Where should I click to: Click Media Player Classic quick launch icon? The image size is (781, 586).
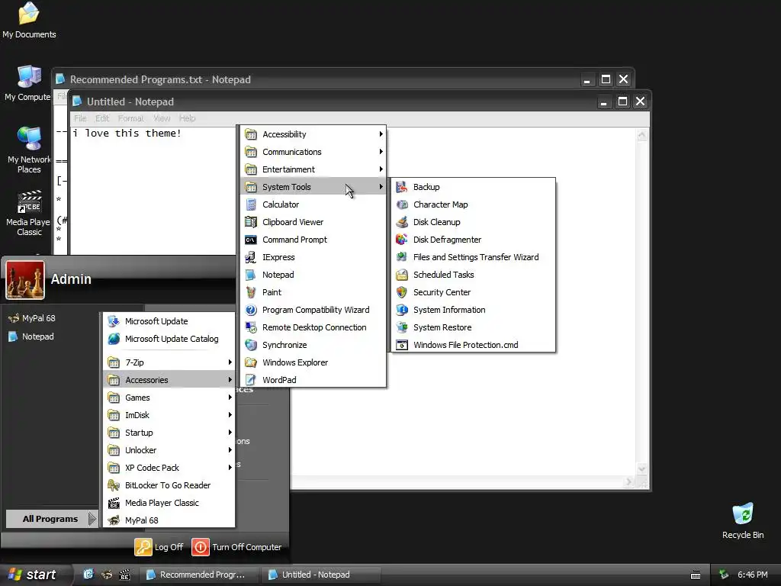tap(124, 575)
